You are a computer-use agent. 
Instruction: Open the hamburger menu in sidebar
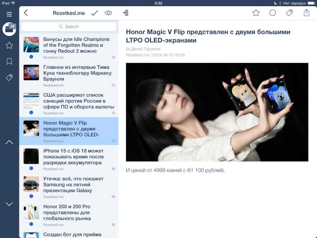pos(9,14)
